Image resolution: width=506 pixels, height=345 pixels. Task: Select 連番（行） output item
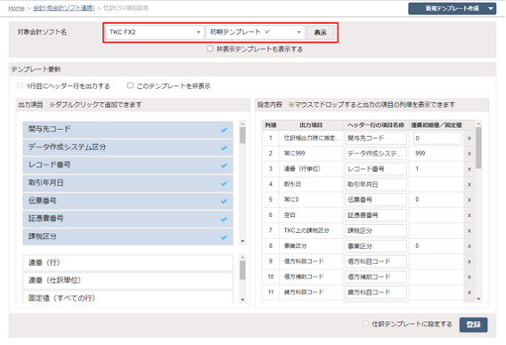point(127,263)
